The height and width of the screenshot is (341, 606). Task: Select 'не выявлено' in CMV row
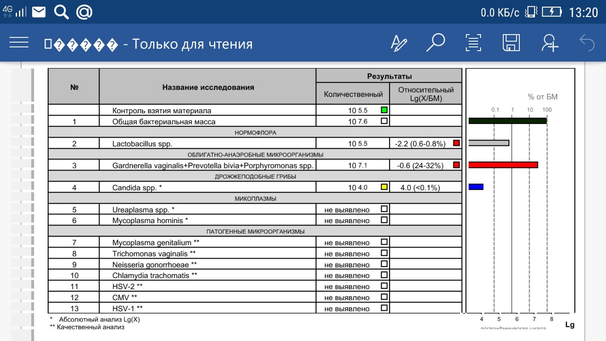(x=347, y=297)
